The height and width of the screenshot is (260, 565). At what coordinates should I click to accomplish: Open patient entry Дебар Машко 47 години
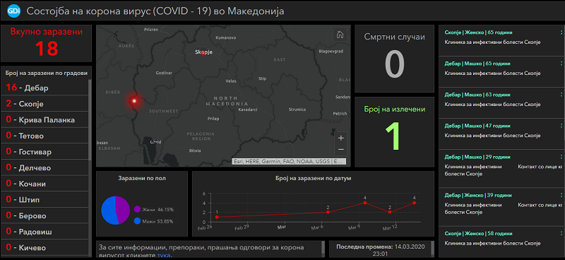click(500, 134)
